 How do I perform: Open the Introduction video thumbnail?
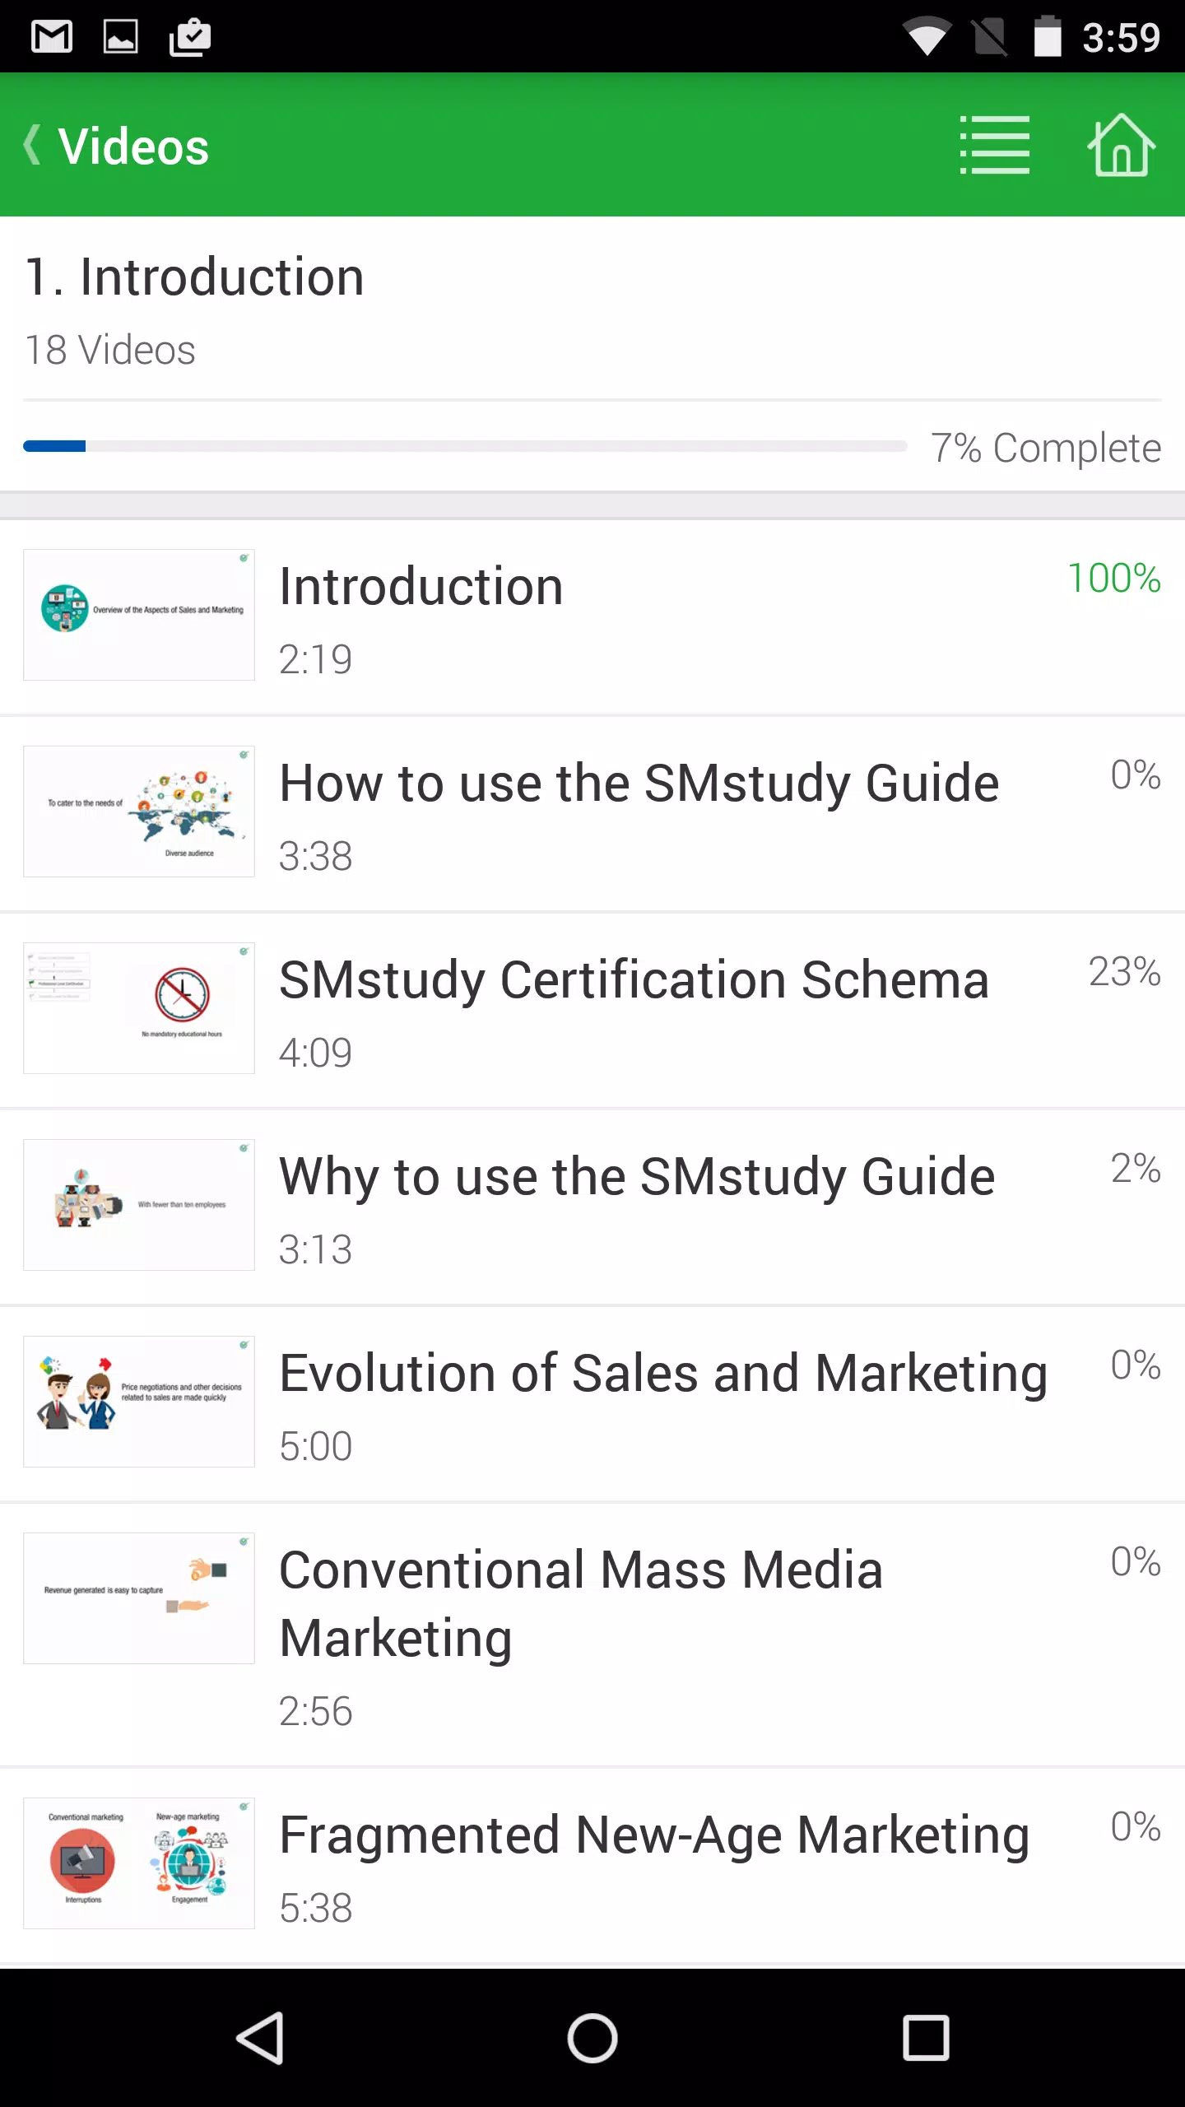tap(139, 615)
